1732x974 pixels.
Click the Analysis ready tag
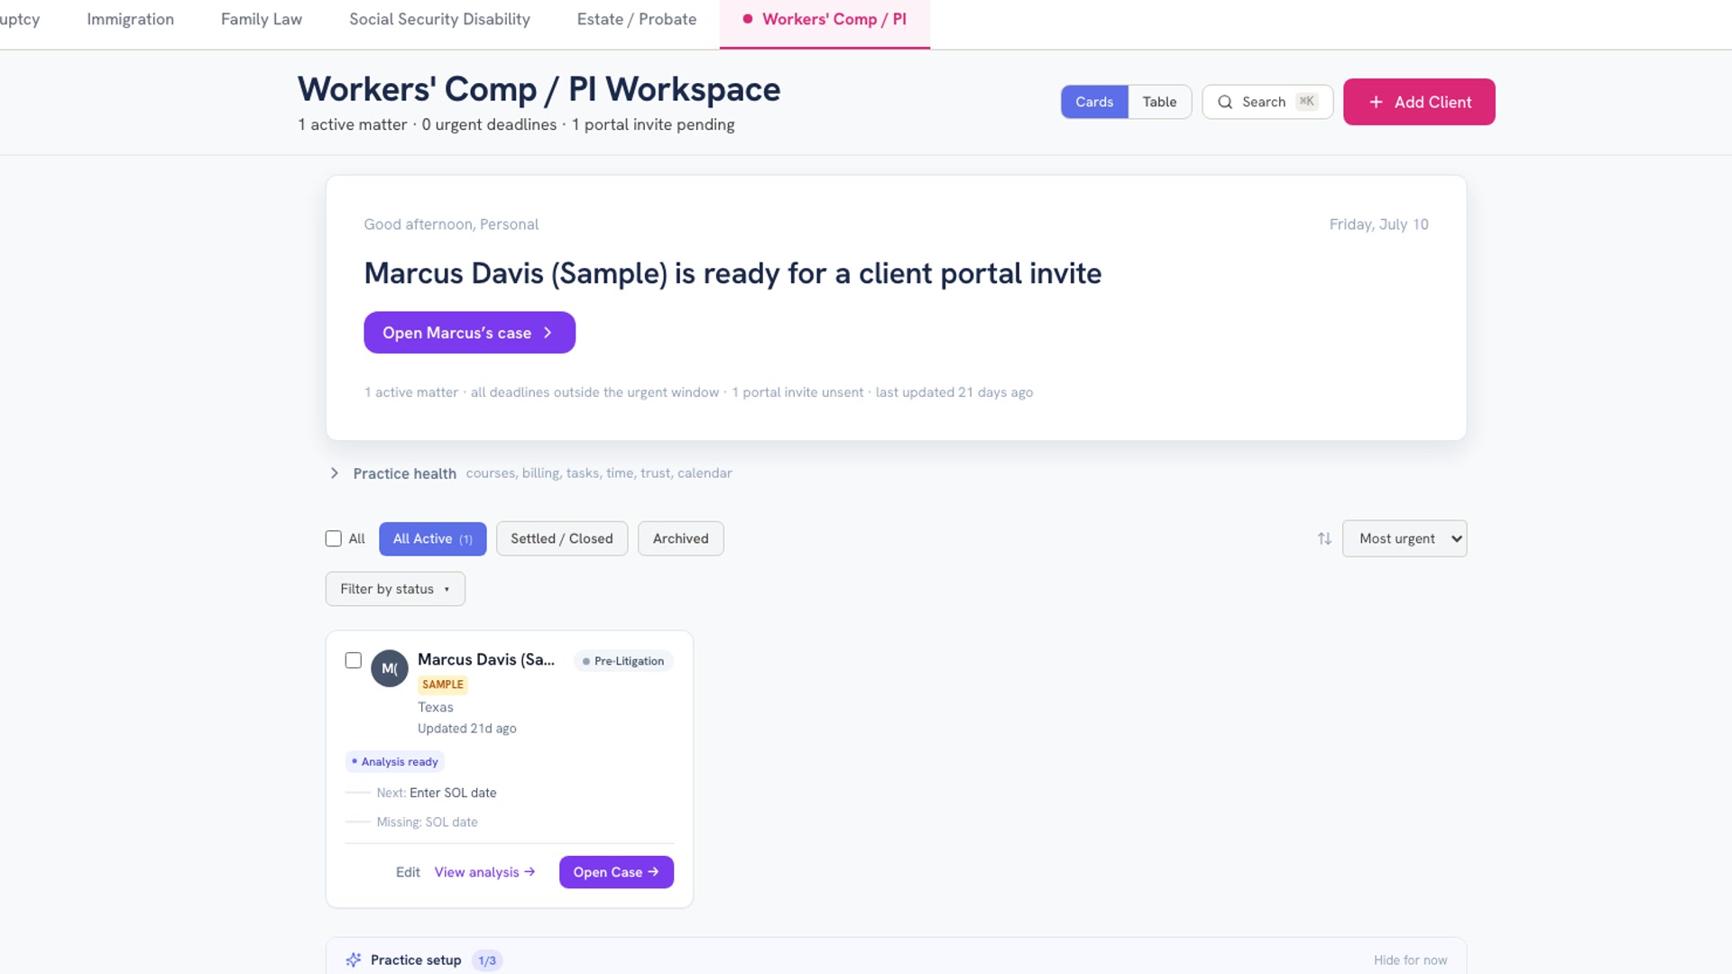point(395,762)
